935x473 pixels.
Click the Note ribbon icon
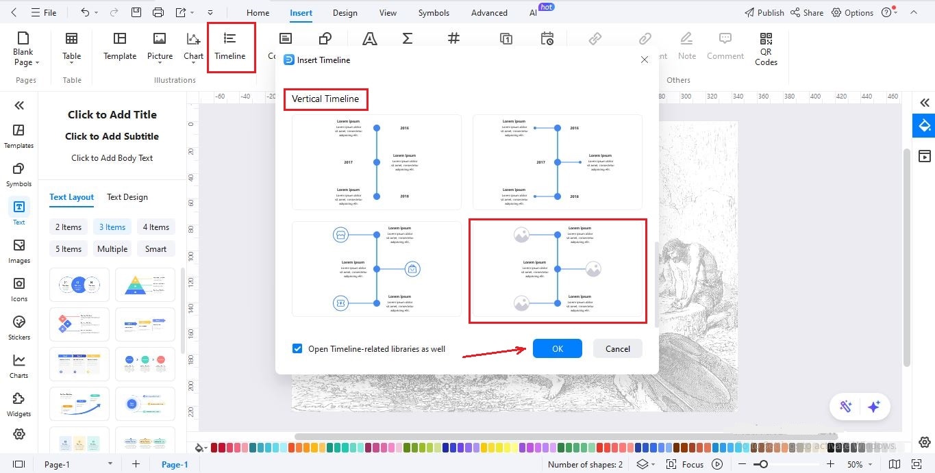coord(687,47)
